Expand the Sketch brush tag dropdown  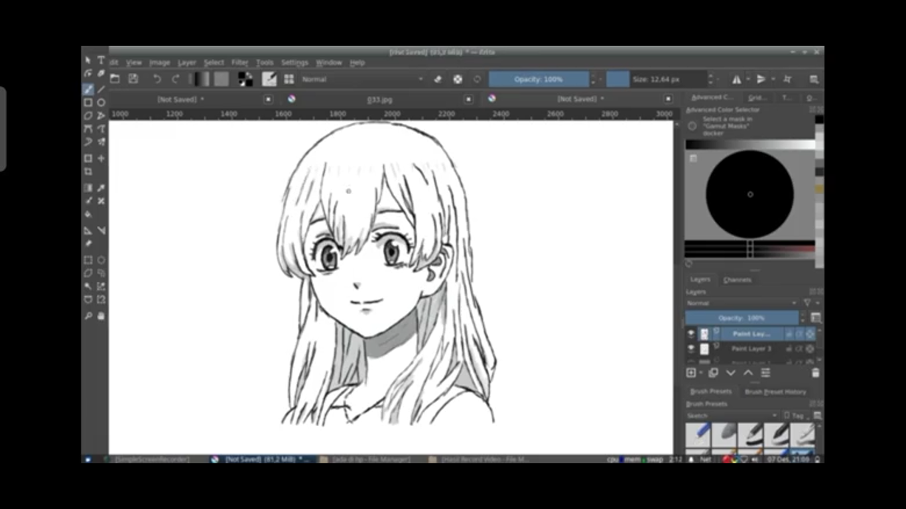click(x=732, y=416)
